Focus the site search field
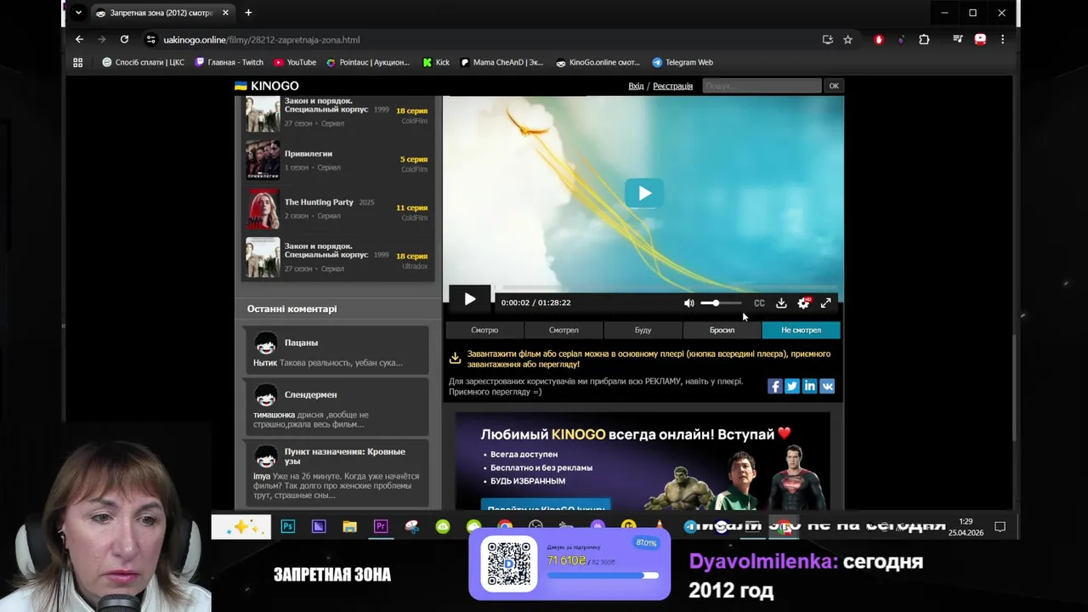This screenshot has width=1088, height=612. (762, 86)
